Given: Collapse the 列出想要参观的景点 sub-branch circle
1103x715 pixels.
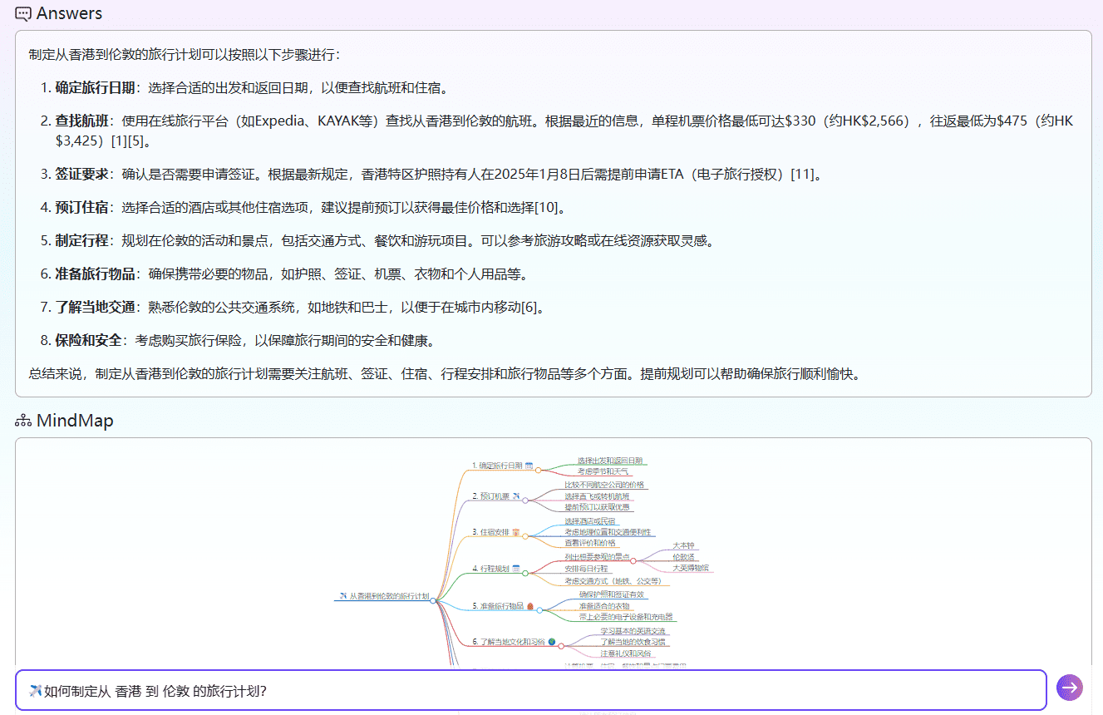Looking at the screenshot, I should pos(633,561).
